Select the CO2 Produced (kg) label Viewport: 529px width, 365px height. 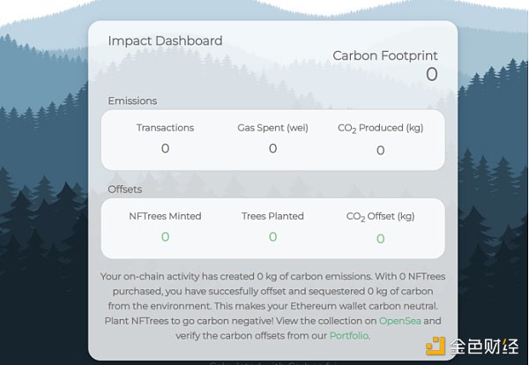click(x=380, y=129)
